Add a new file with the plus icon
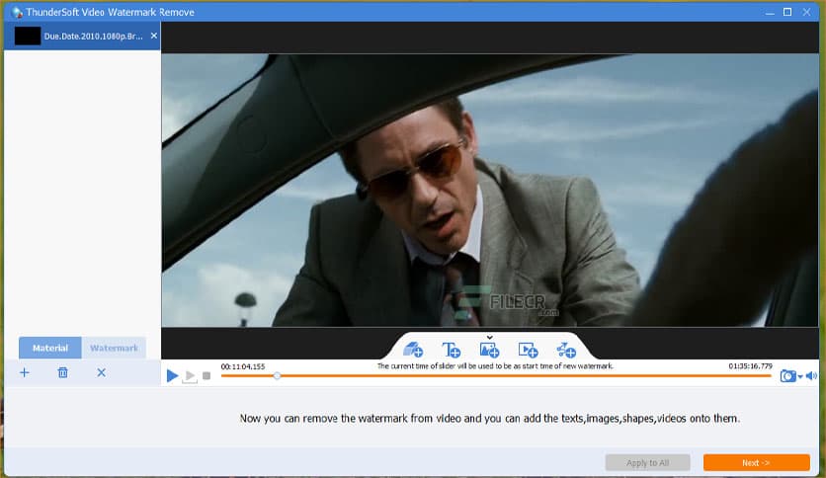 tap(25, 372)
